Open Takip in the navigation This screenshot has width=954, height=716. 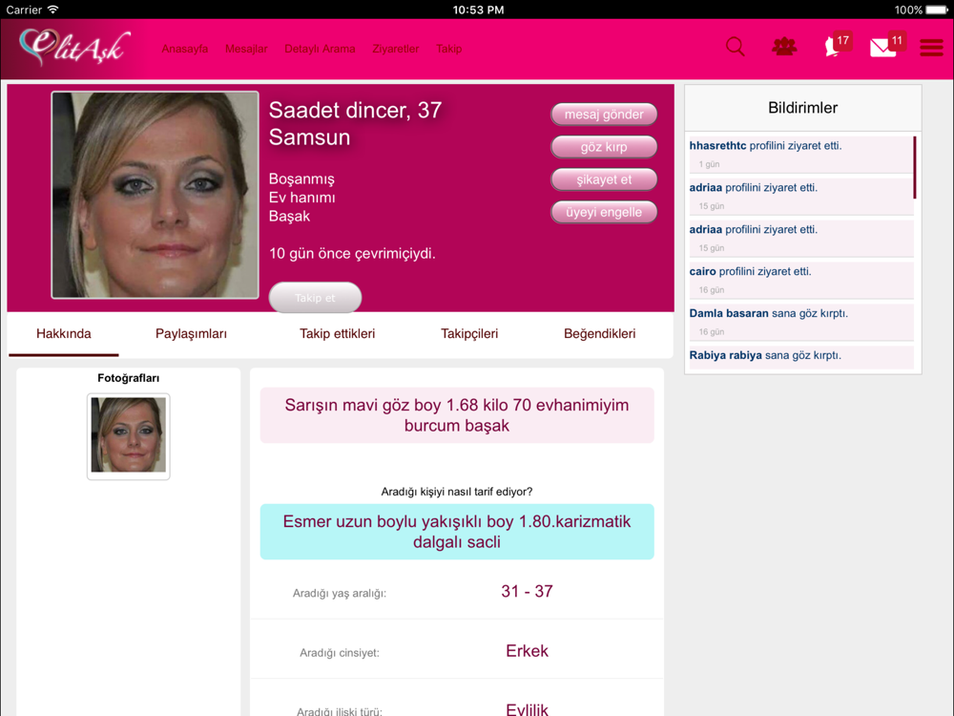click(449, 49)
